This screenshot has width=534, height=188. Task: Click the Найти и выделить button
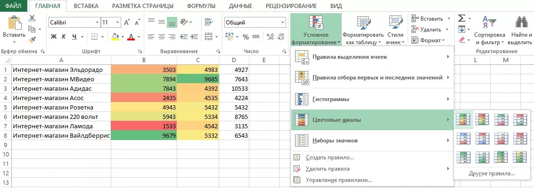tap(521, 30)
